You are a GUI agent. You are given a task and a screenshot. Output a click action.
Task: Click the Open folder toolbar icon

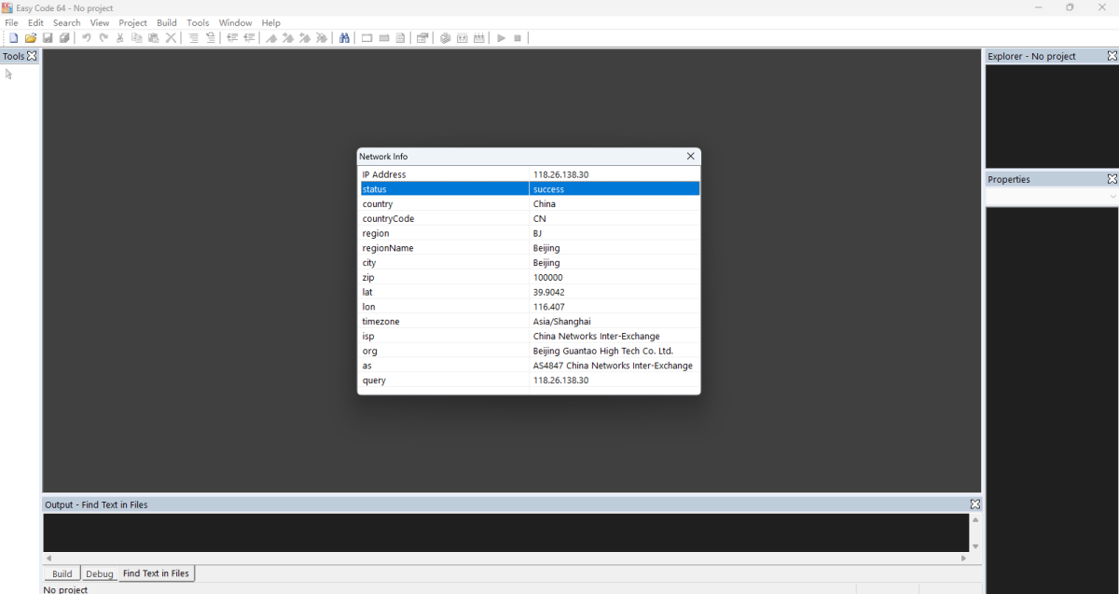[31, 38]
